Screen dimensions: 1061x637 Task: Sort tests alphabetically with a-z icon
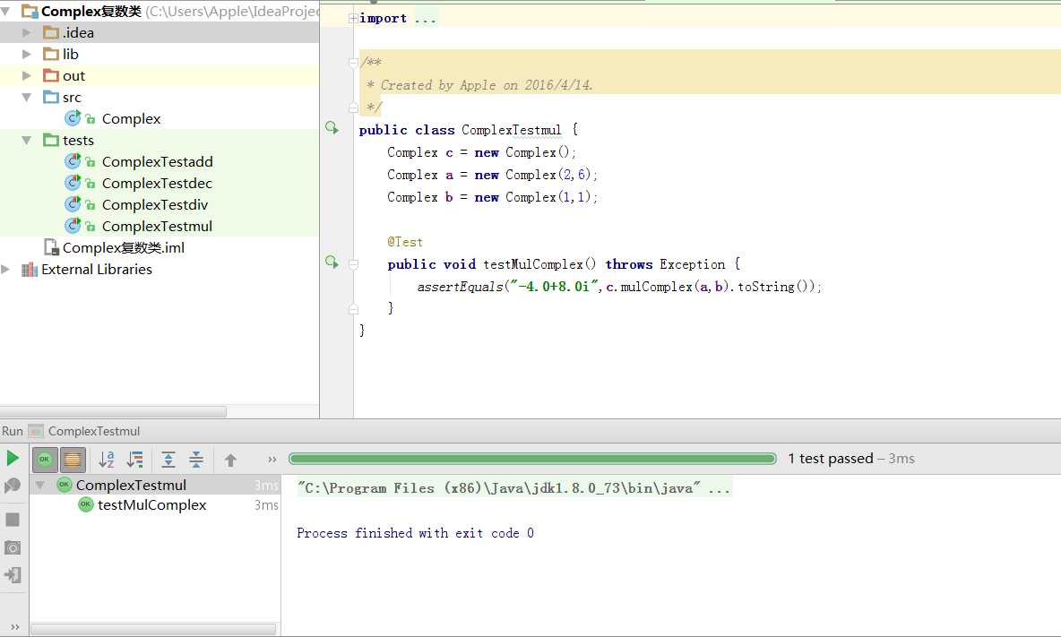107,460
